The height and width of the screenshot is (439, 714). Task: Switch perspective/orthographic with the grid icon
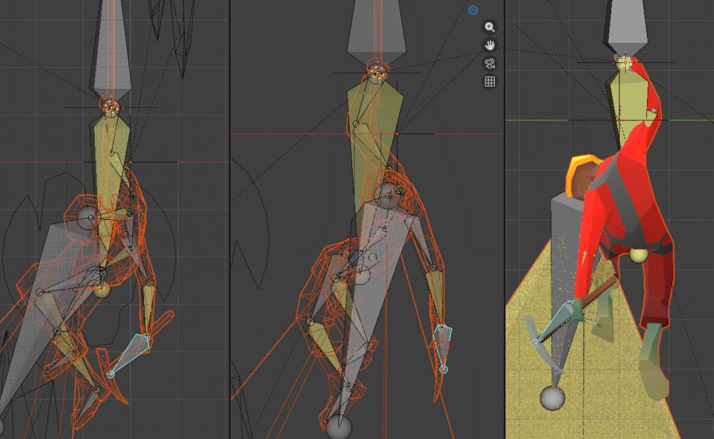point(490,82)
